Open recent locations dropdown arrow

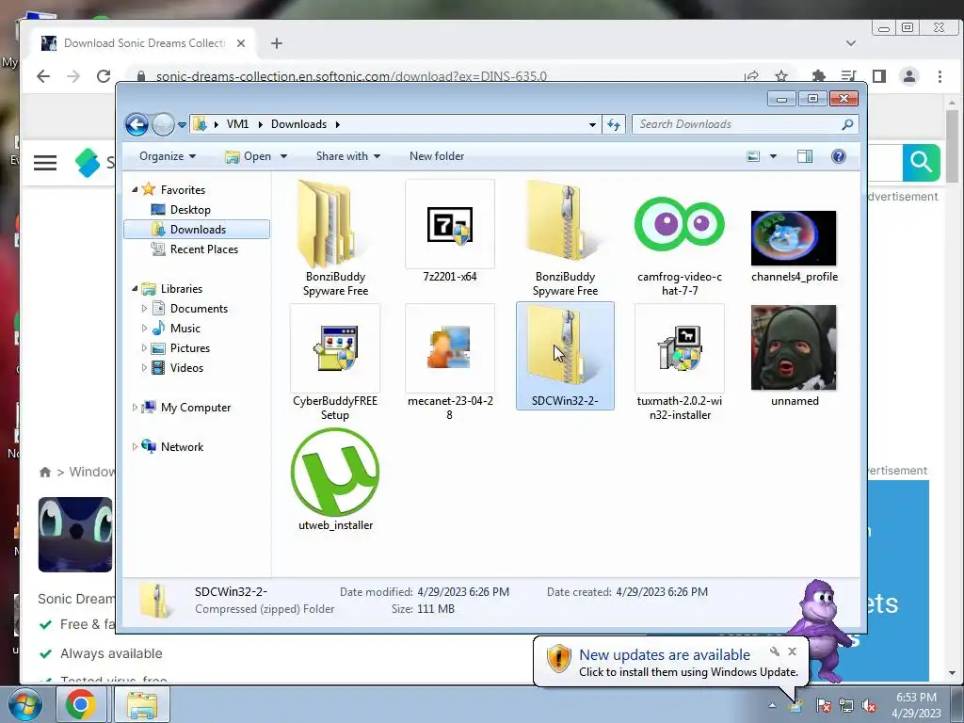coord(182,125)
